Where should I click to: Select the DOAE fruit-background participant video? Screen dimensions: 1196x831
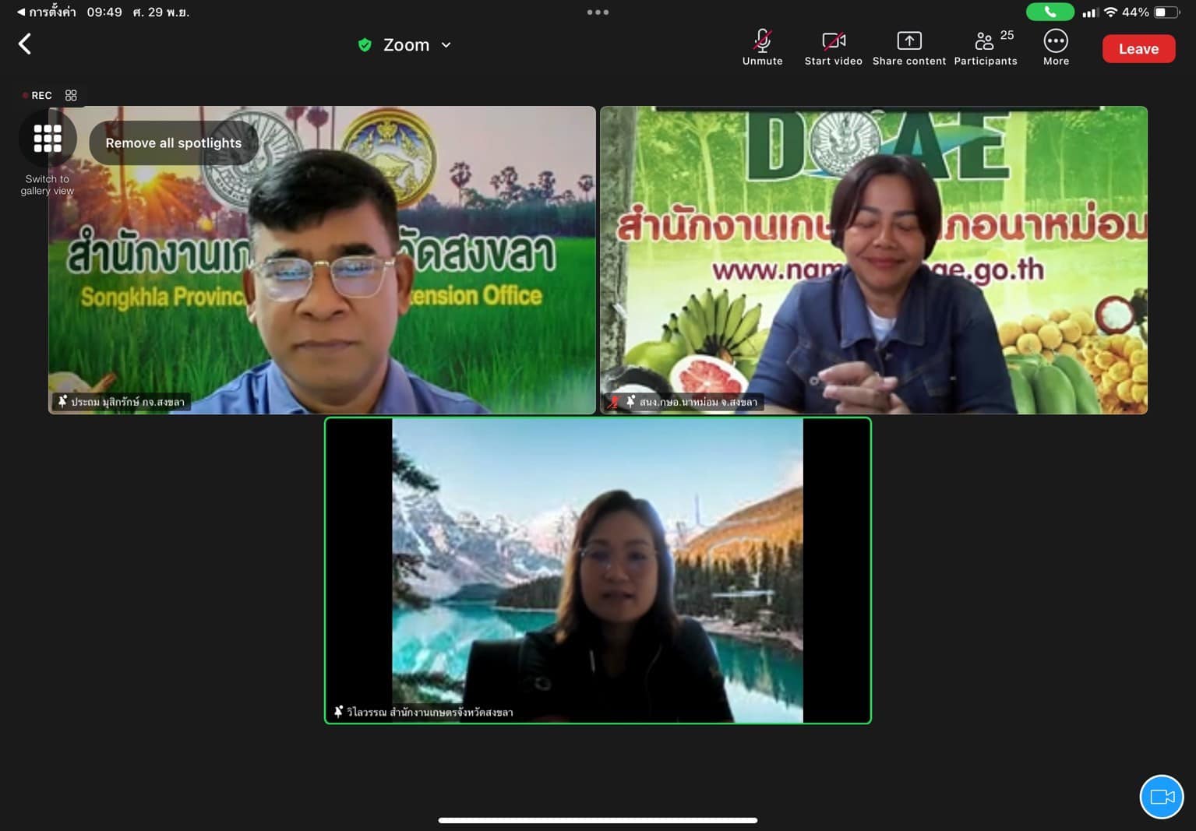coord(873,259)
